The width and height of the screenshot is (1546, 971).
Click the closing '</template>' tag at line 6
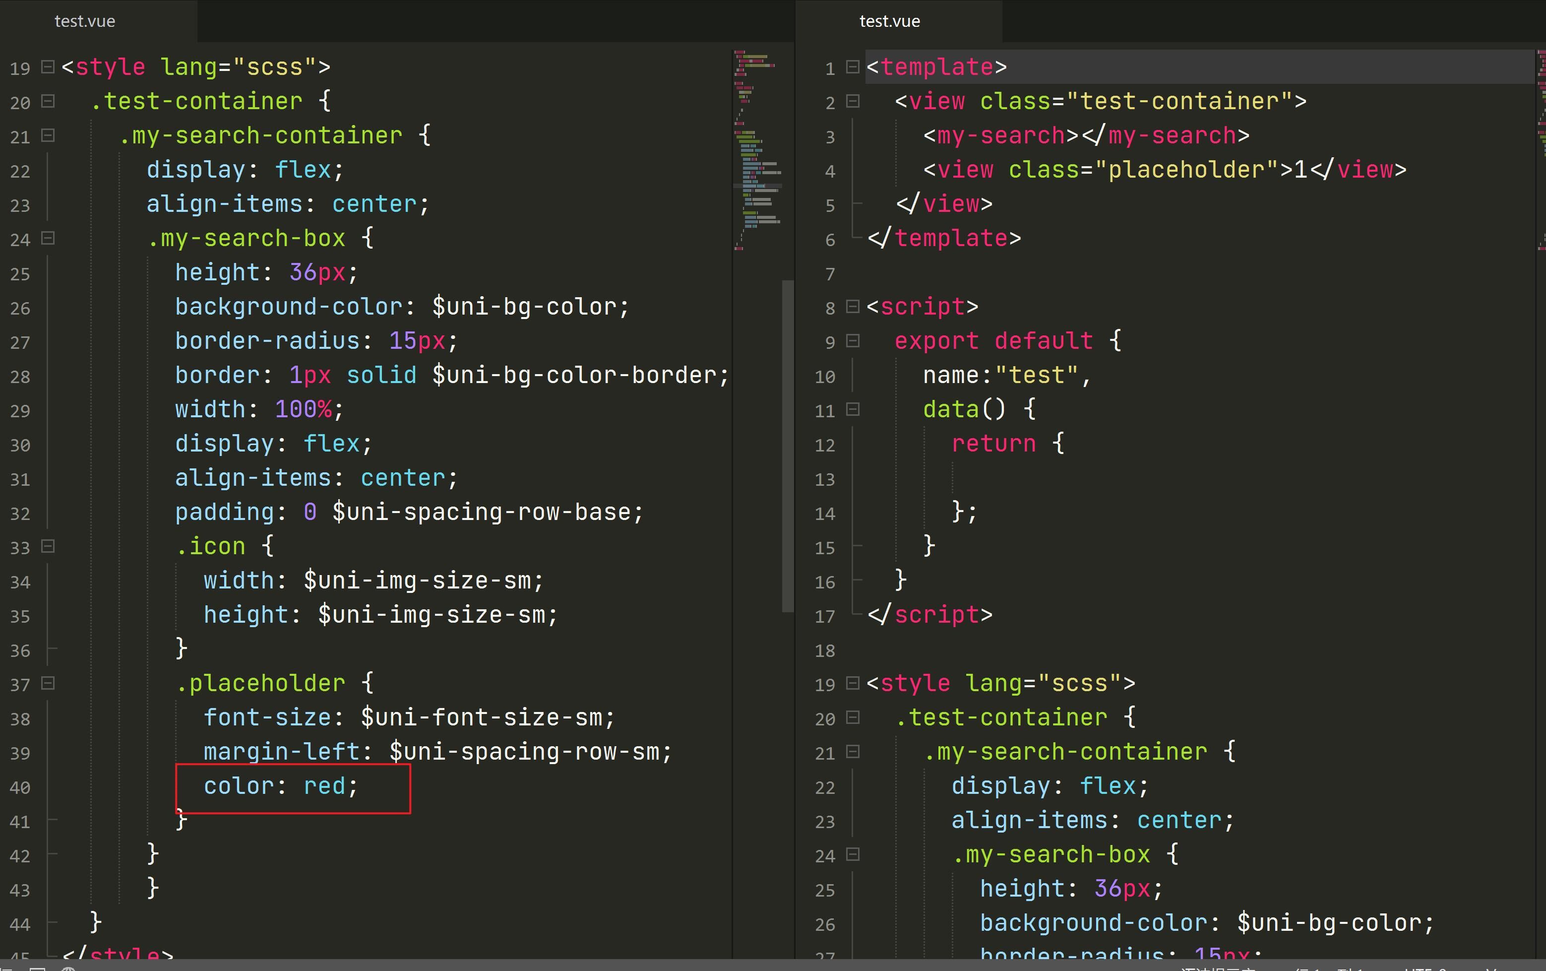click(x=944, y=238)
